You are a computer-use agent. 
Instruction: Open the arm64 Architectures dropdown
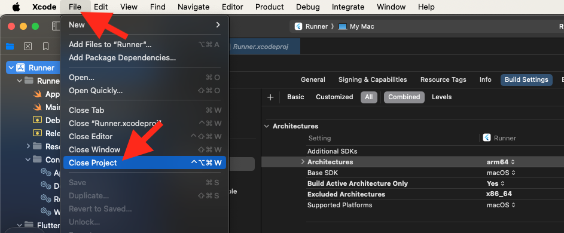point(501,162)
